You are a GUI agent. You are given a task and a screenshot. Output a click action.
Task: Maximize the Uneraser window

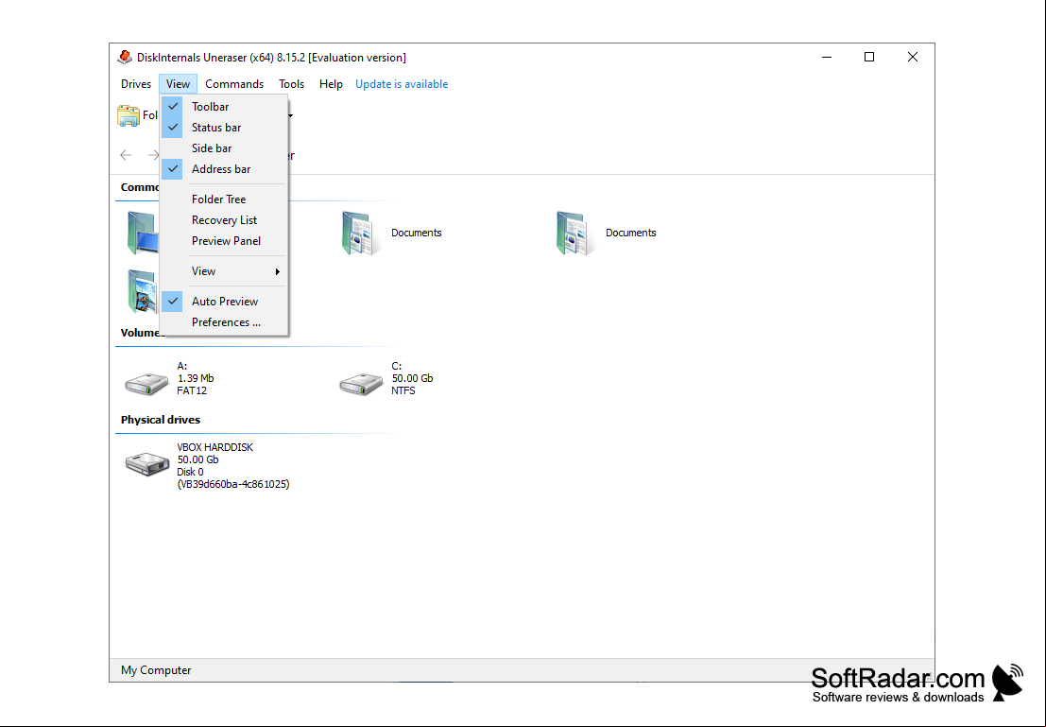coord(869,58)
